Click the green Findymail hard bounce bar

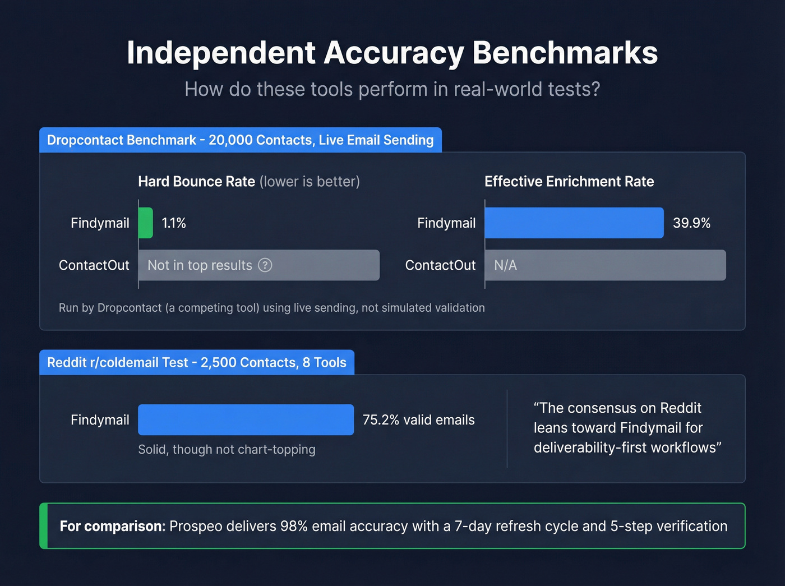(146, 223)
